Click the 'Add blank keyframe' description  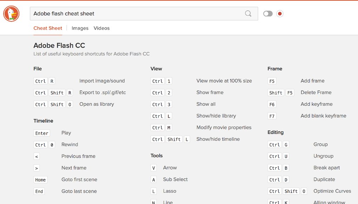(323, 116)
